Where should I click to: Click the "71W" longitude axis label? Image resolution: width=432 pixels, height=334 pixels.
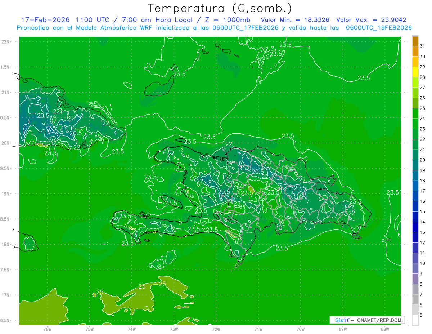(x=258, y=329)
